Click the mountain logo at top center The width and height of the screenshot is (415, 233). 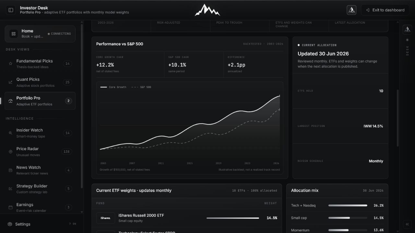(x=207, y=10)
